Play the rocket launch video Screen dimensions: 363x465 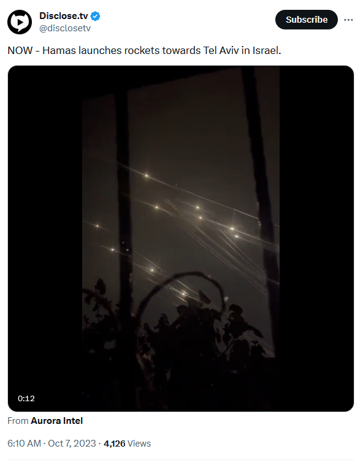[181, 239]
